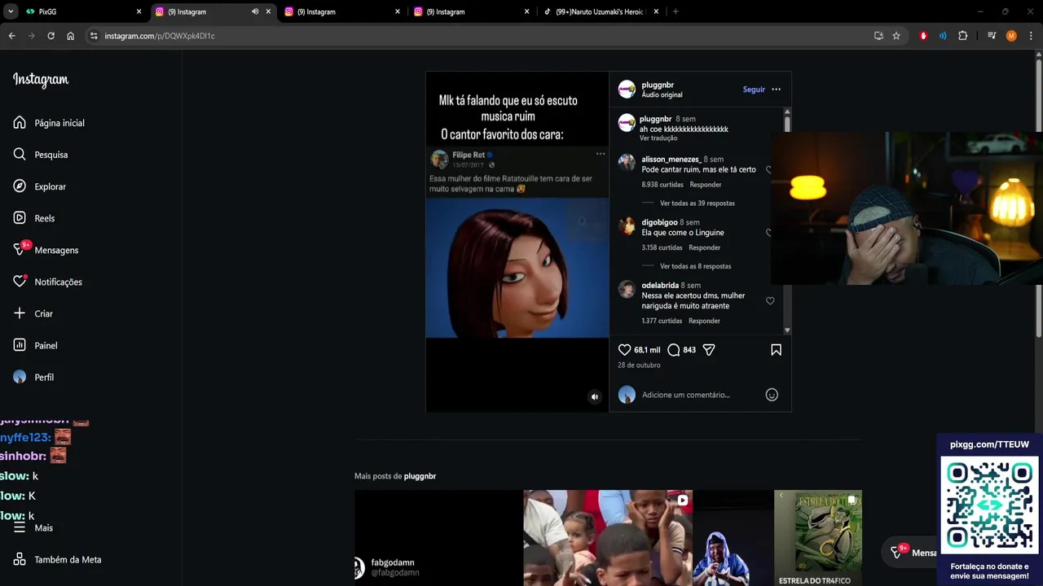Follow pluggnbr with Seguir button

[754, 90]
